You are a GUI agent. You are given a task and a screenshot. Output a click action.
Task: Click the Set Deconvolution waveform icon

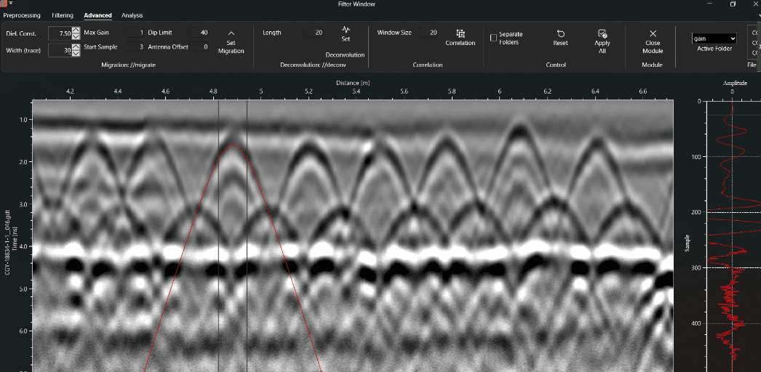pyautogui.click(x=346, y=30)
